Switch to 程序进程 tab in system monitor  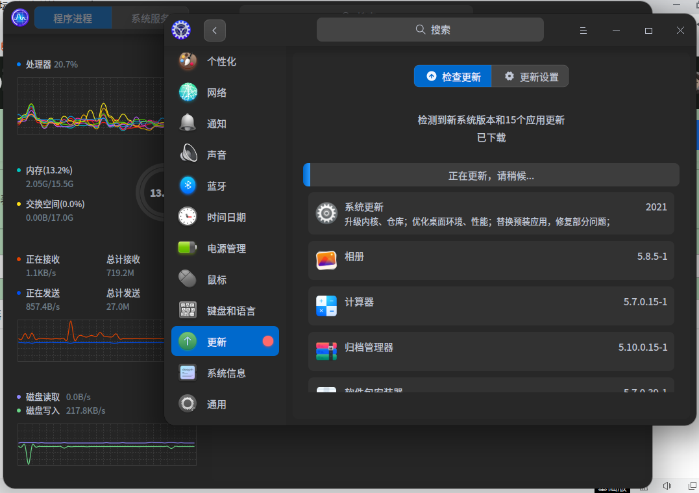coord(73,18)
